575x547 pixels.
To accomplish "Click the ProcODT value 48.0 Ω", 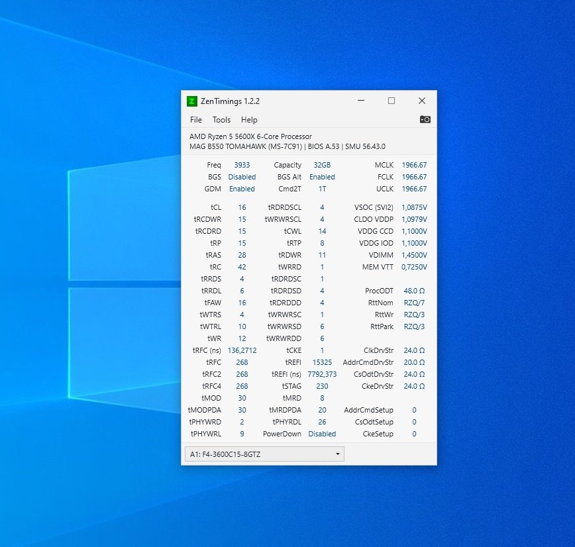I will tap(414, 291).
